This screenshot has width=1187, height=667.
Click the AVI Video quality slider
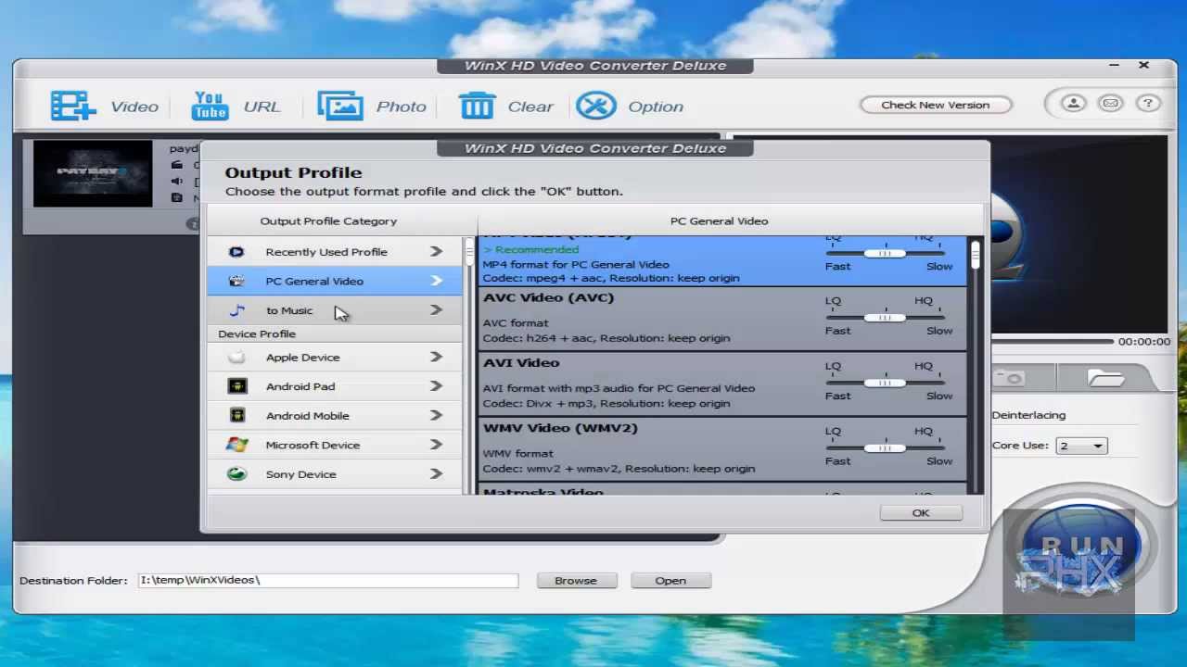click(885, 383)
